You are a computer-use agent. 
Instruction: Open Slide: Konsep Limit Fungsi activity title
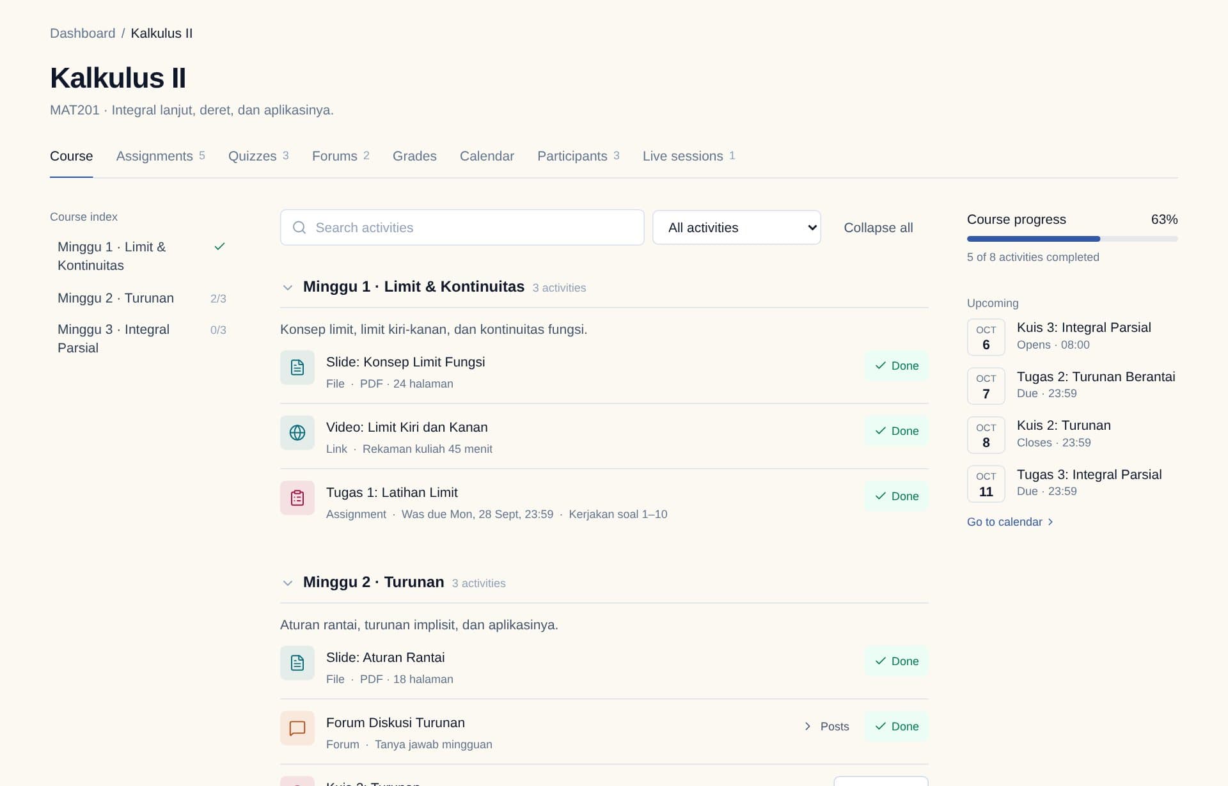(405, 362)
